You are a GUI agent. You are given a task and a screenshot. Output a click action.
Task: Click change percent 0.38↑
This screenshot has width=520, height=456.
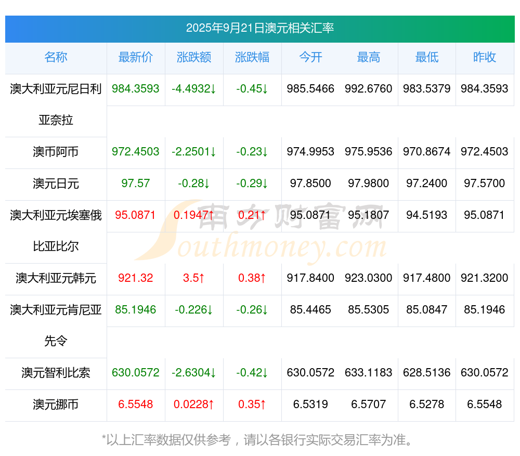click(x=252, y=278)
